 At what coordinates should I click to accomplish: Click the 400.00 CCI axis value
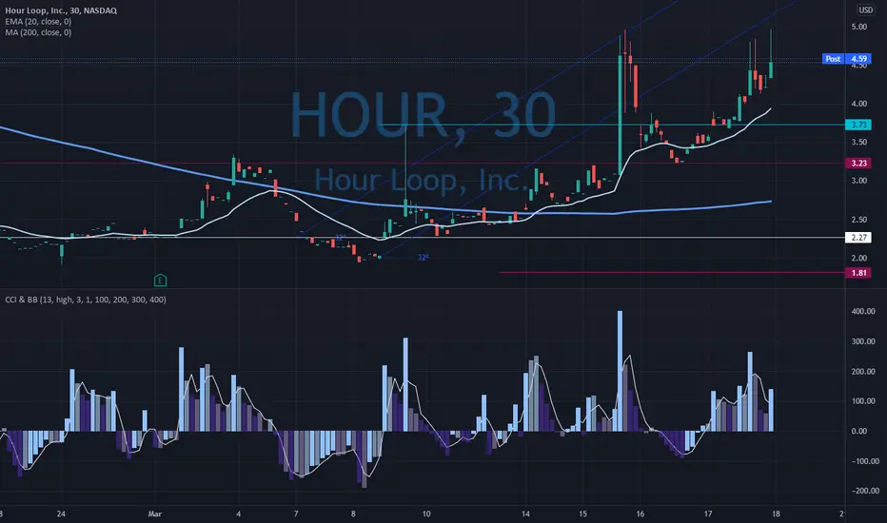tap(862, 311)
